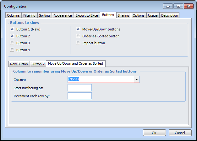Check the Order-as-Sorted button option
The height and width of the screenshot is (141, 197).
(x=78, y=36)
